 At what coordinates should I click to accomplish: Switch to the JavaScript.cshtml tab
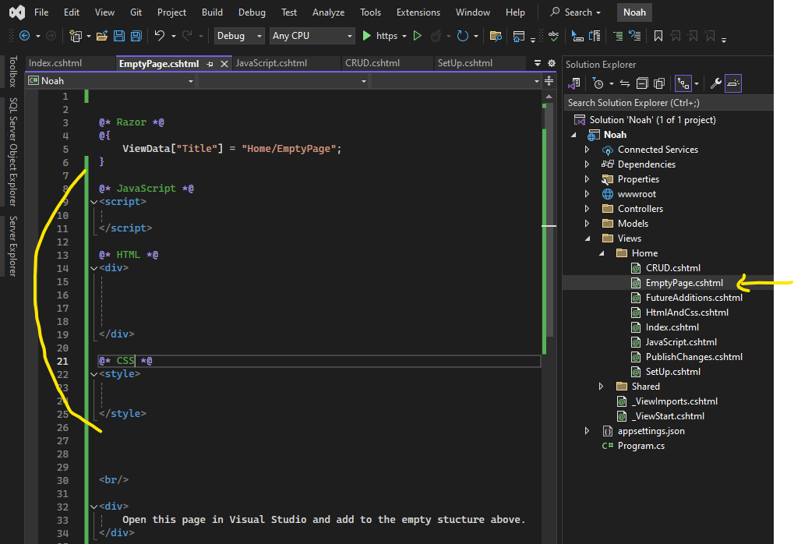[x=271, y=63]
